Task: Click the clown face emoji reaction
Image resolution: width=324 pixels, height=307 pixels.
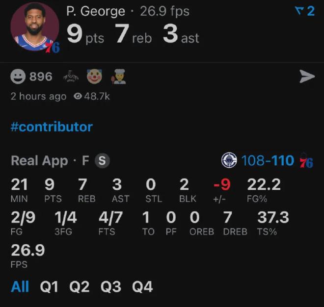Action: click(x=94, y=77)
